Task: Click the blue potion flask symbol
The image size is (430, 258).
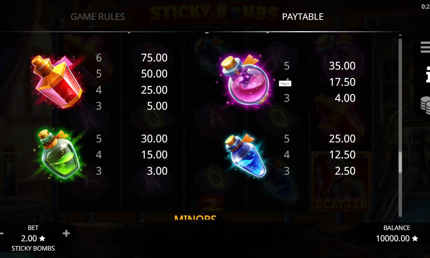Action: point(246,155)
